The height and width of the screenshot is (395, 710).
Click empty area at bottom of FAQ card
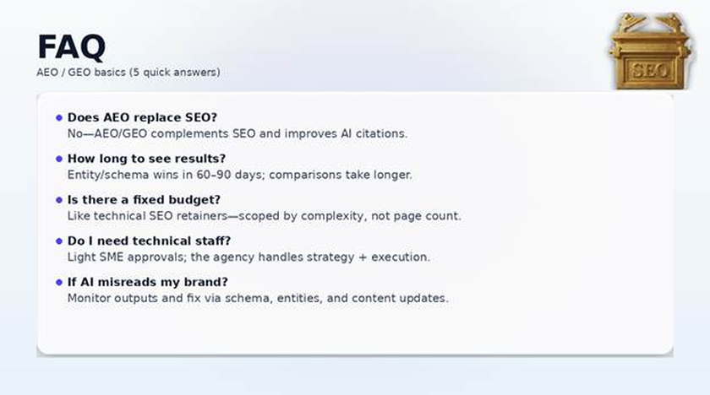[x=355, y=333]
